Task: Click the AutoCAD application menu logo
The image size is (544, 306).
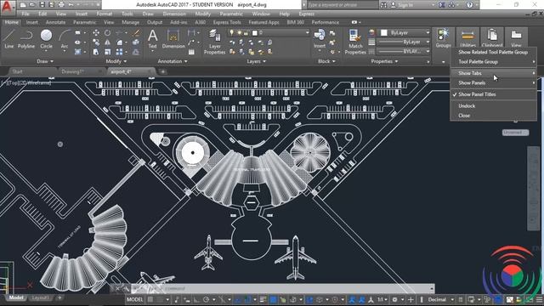Action: (7, 6)
